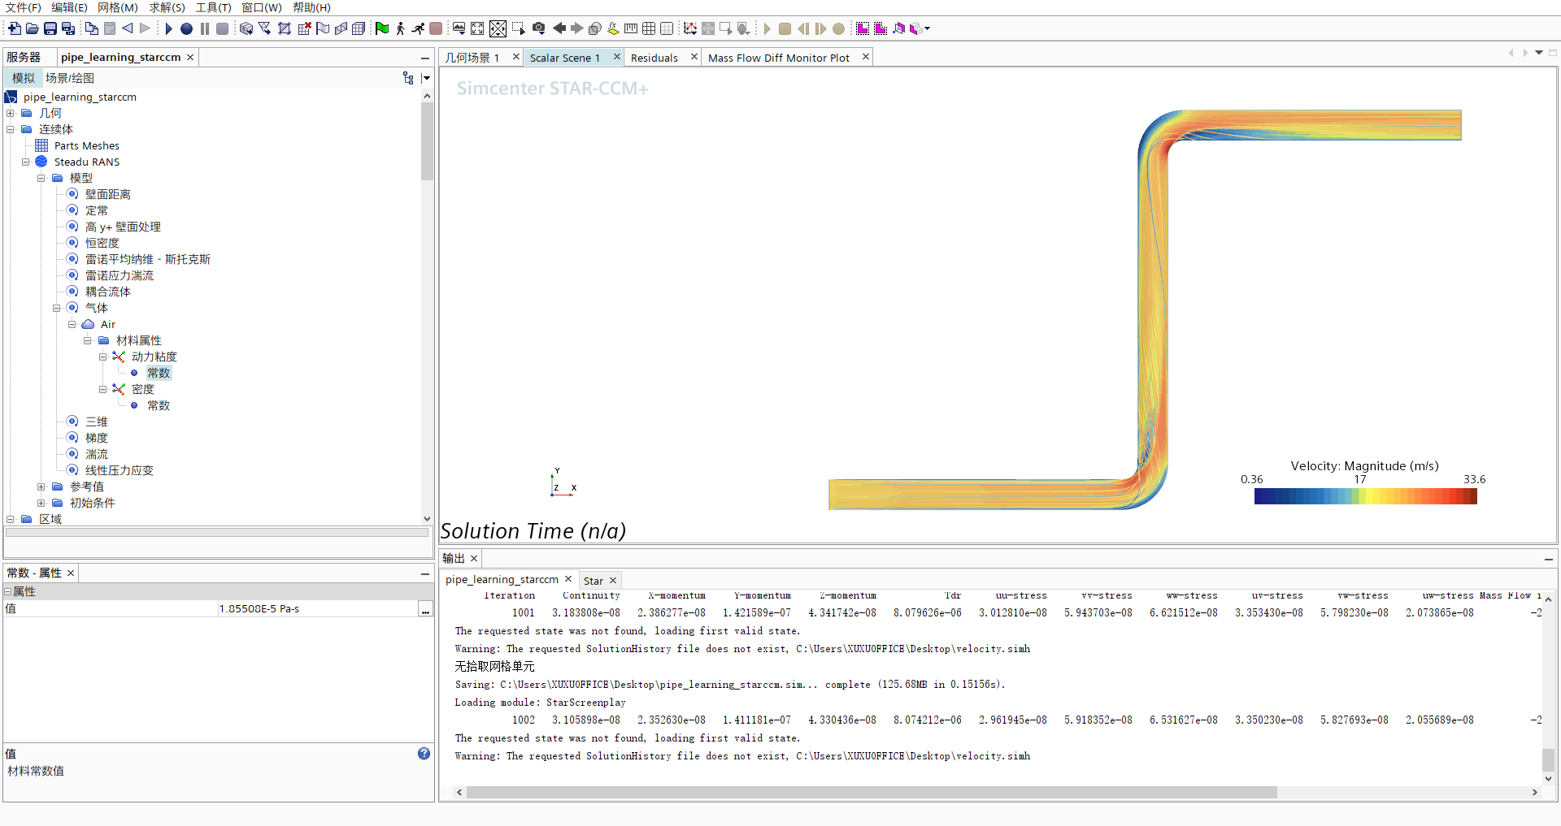This screenshot has width=1561, height=826.
Task: Collapse the Steadu RANS node
Action: click(x=26, y=162)
